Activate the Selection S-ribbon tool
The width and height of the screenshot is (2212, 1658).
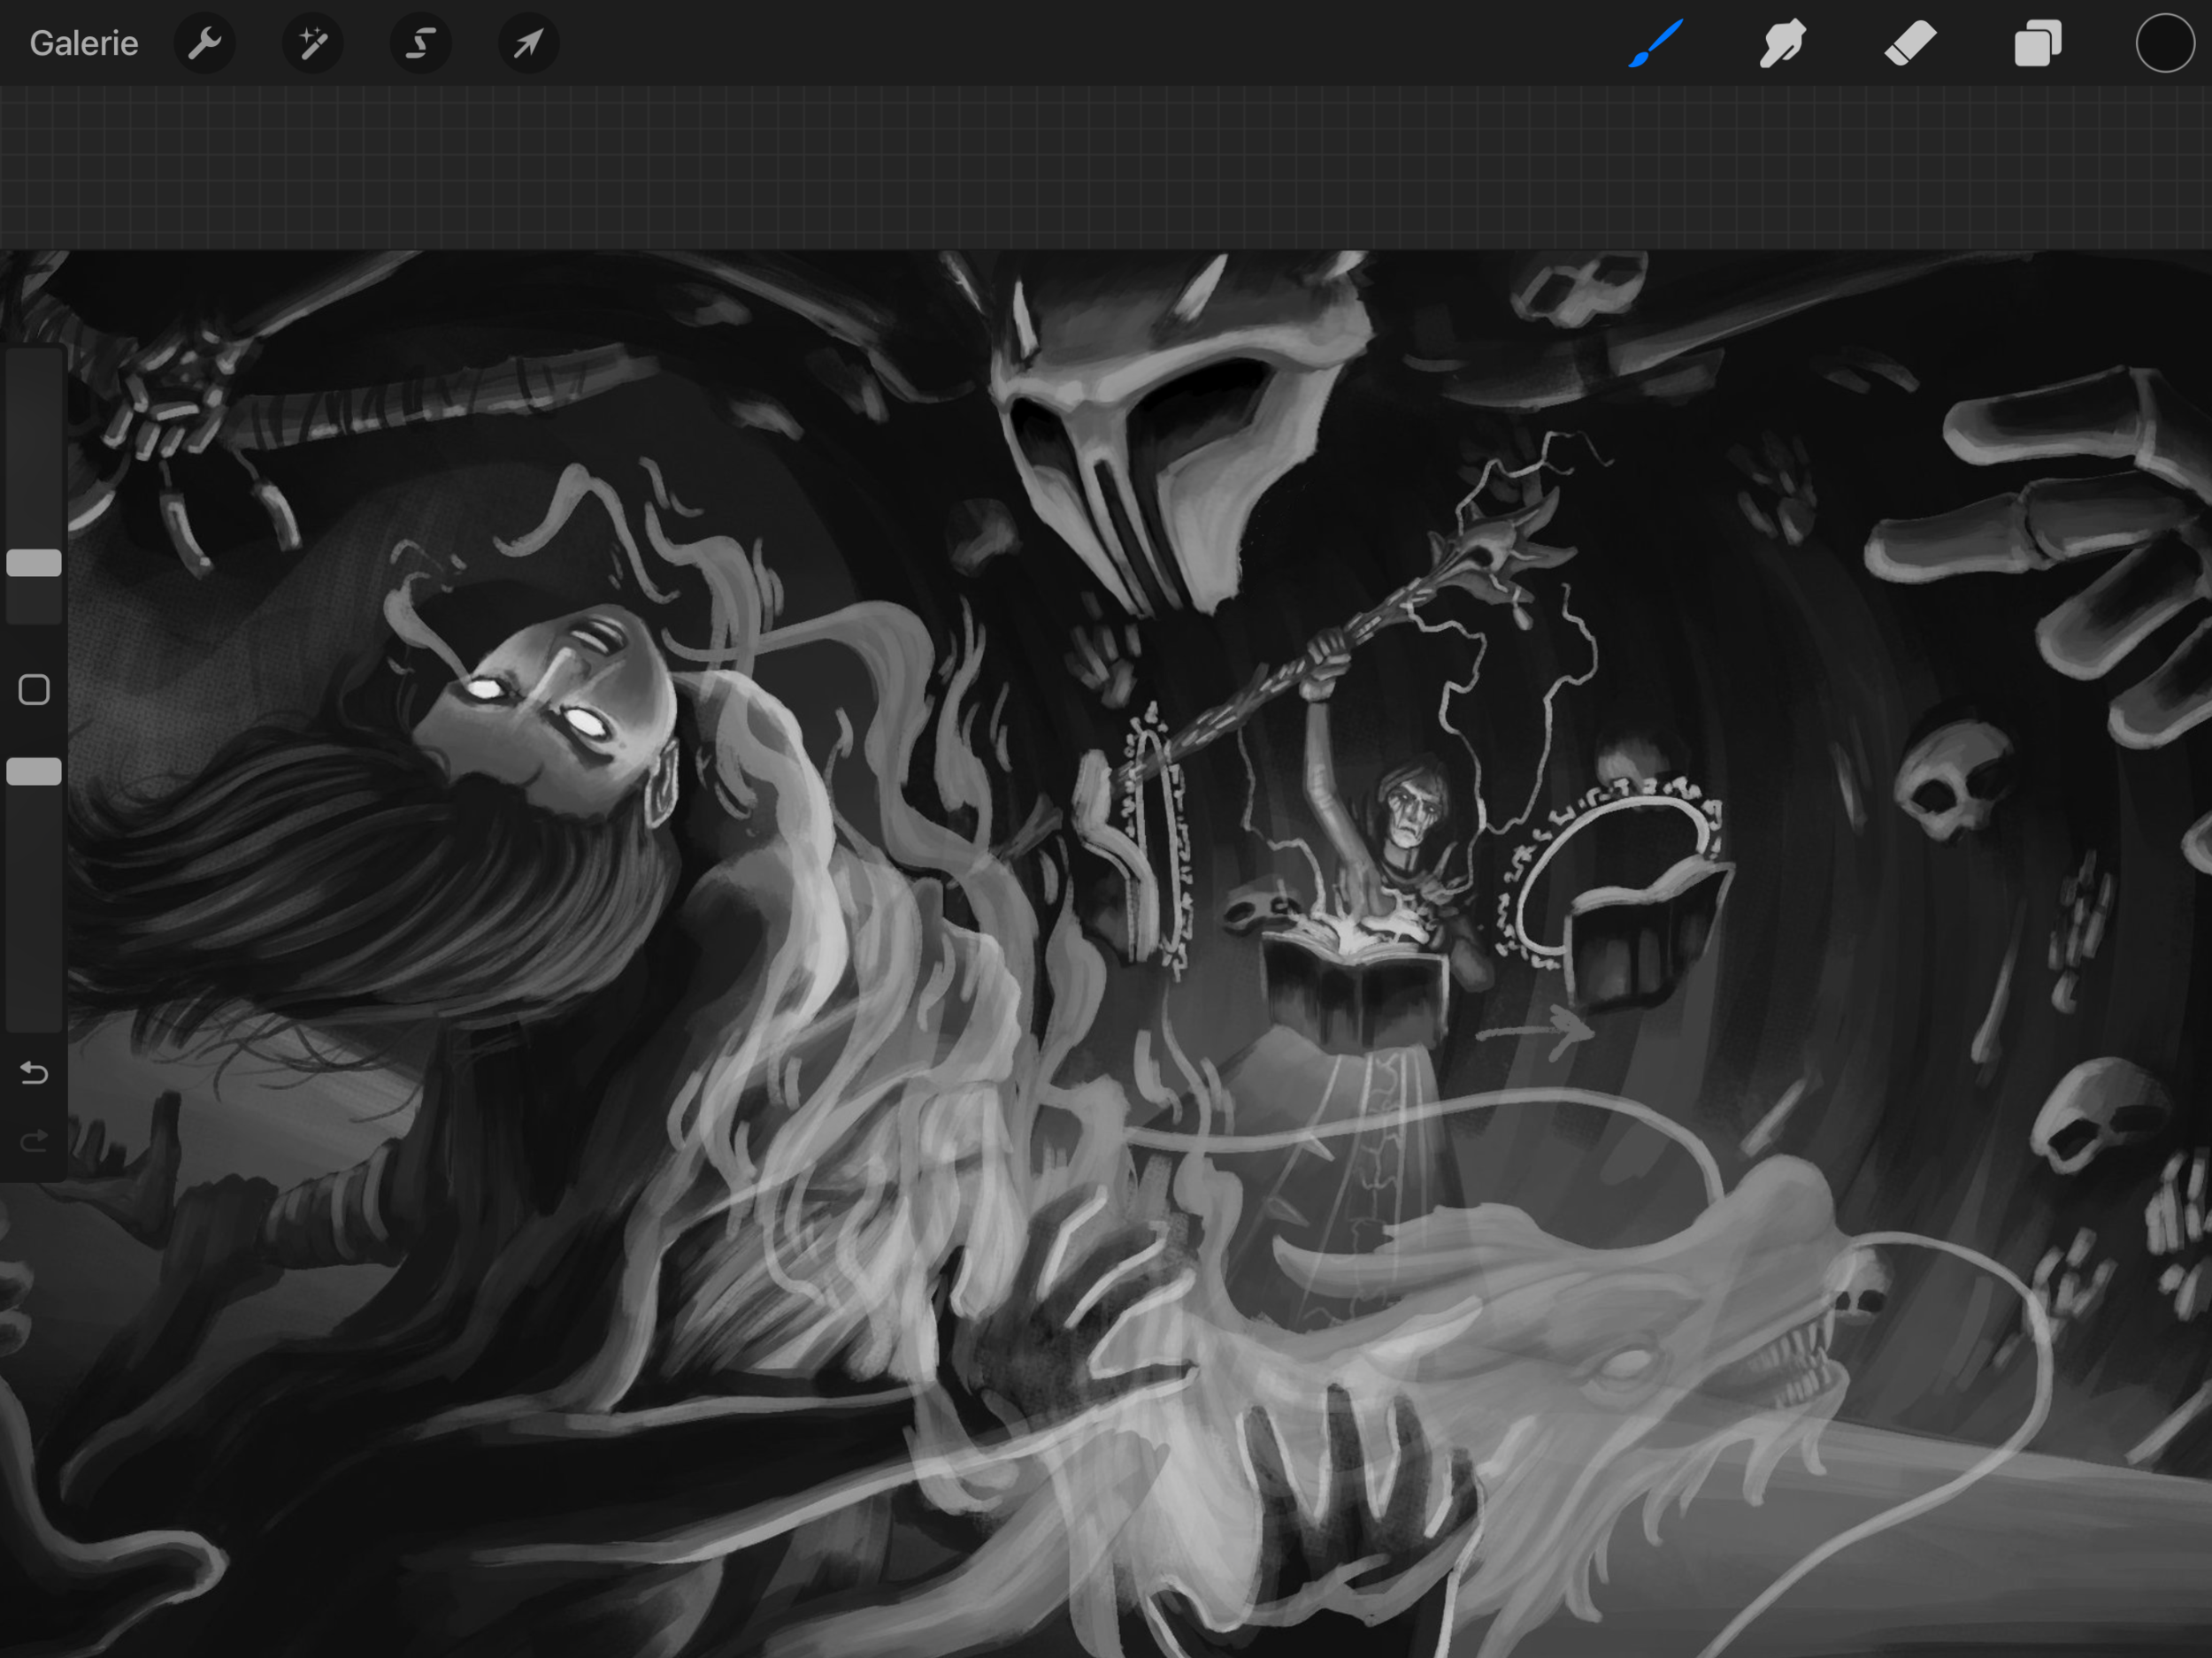(x=421, y=43)
